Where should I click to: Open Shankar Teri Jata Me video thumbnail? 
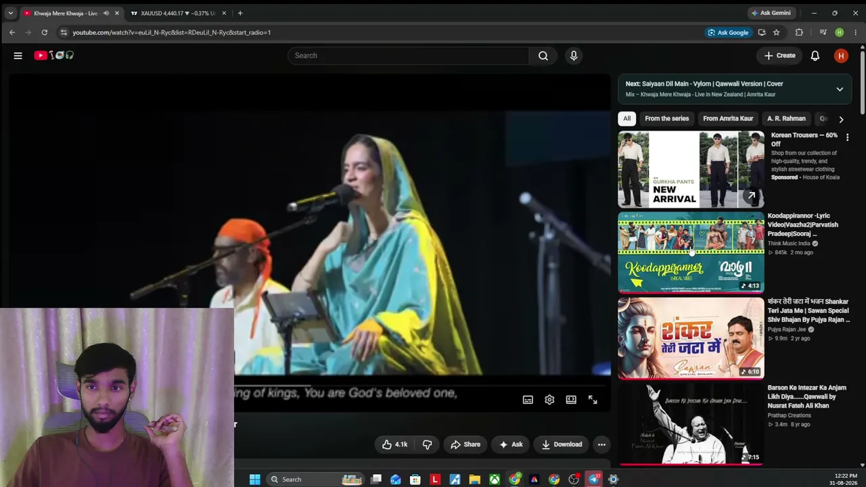tap(691, 338)
